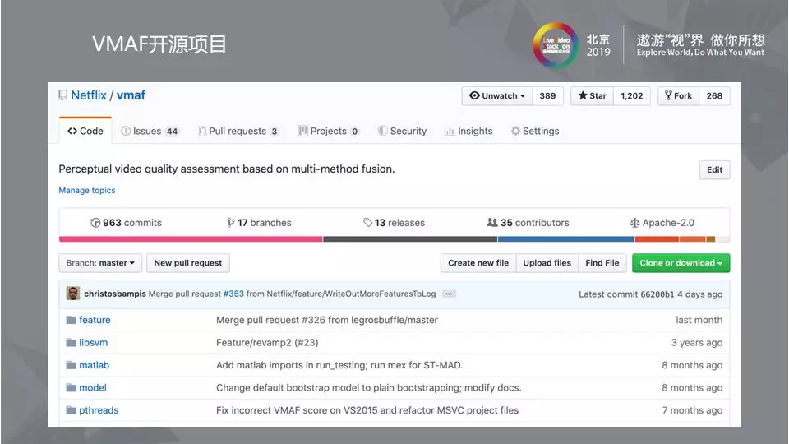Viewport: 789px width, 444px height.
Task: Click the repository book icon beside Netflix
Action: click(x=63, y=95)
